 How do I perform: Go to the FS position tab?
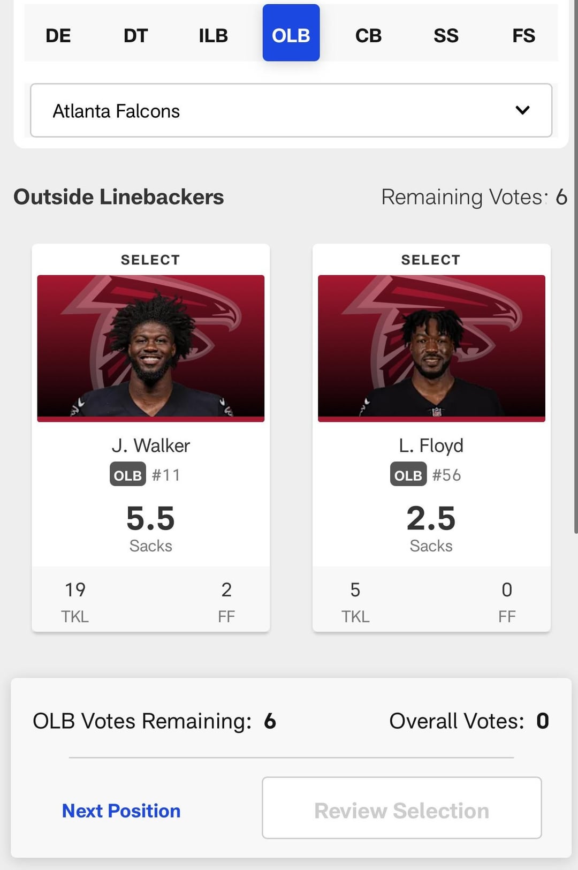pos(523,35)
